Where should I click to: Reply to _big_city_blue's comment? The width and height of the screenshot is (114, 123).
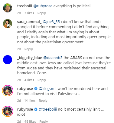click(x=42, y=80)
